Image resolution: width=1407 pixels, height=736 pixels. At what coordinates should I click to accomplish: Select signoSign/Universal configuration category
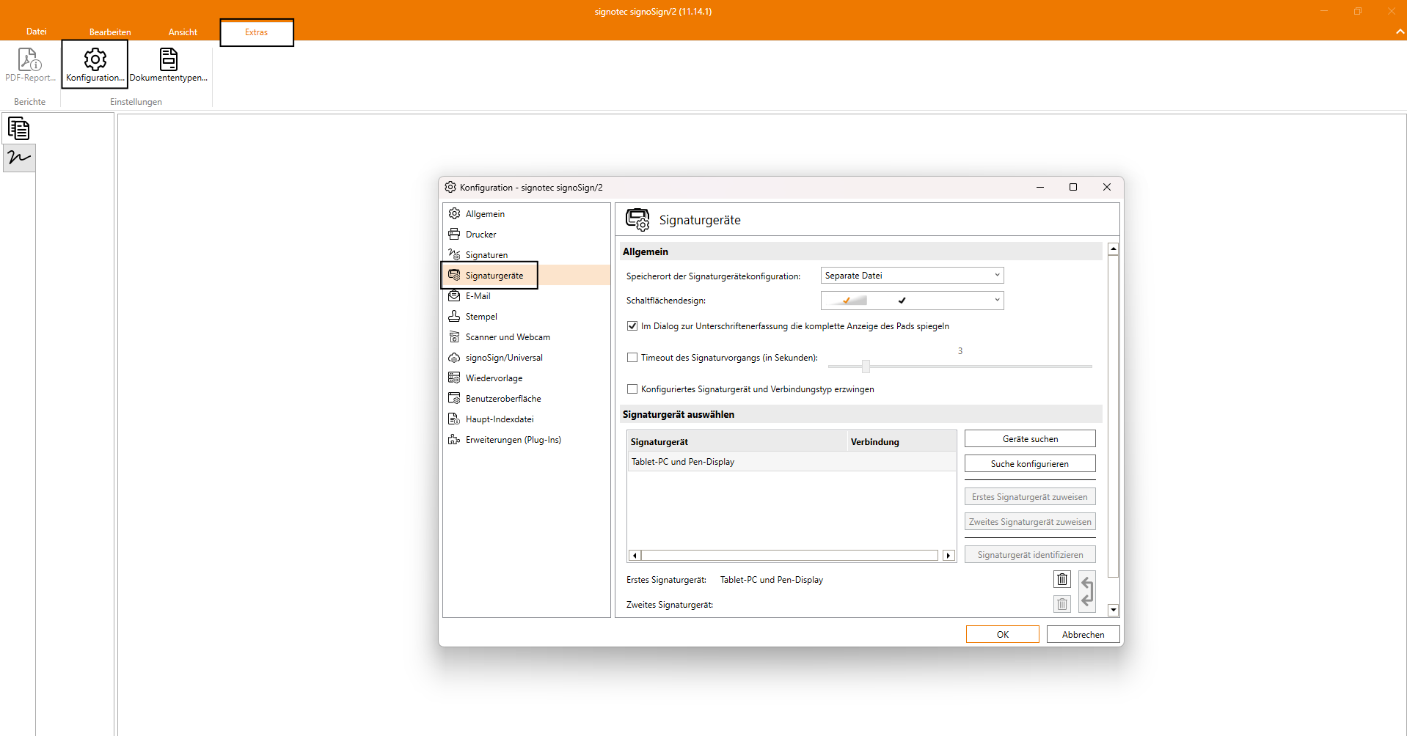pyautogui.click(x=527, y=357)
